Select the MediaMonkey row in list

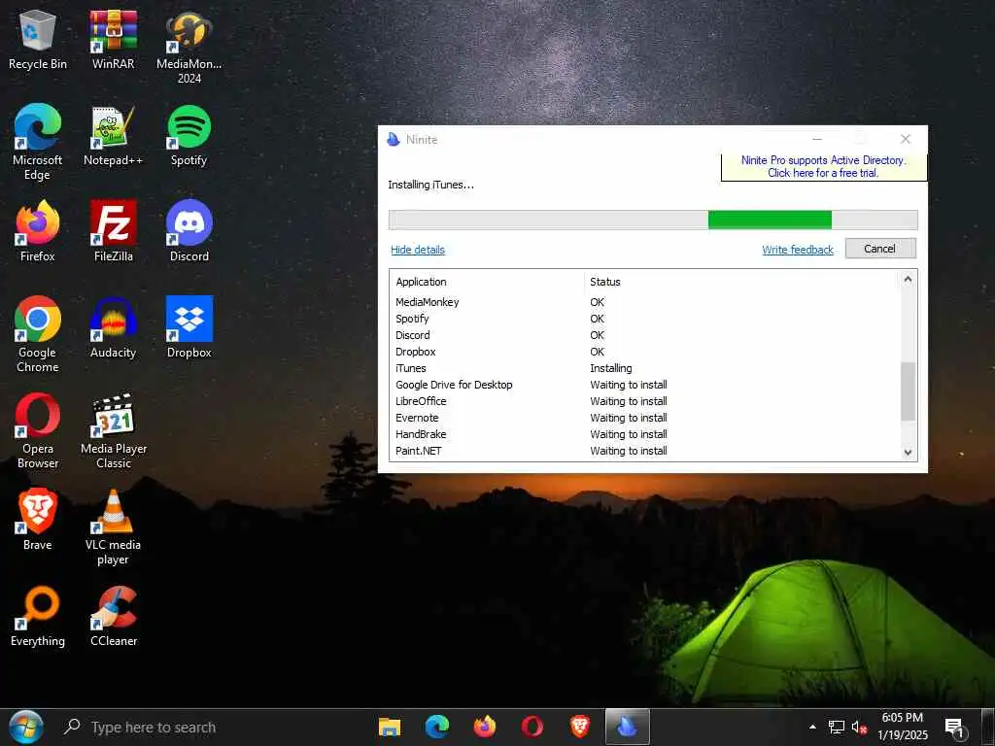pos(645,302)
